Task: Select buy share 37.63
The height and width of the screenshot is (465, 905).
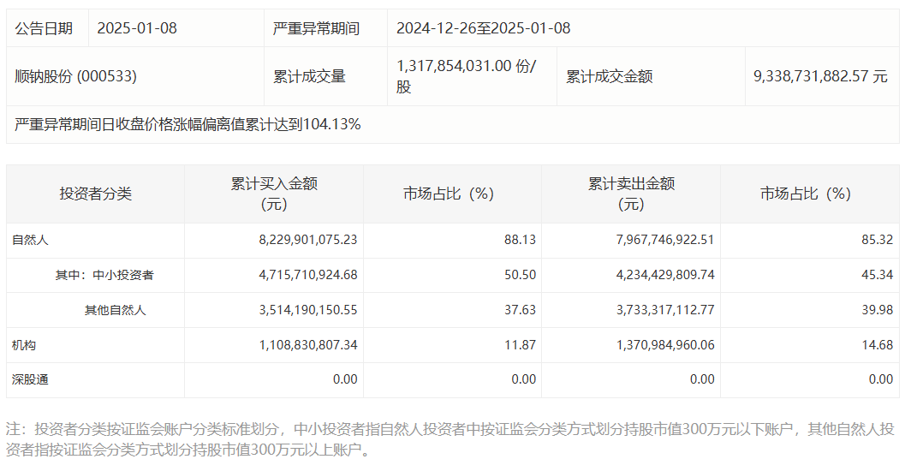Action: [520, 310]
